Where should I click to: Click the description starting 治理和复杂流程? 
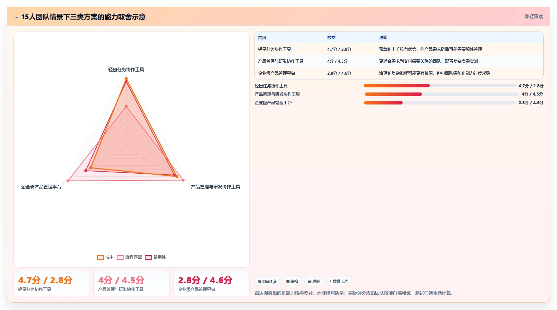click(435, 73)
